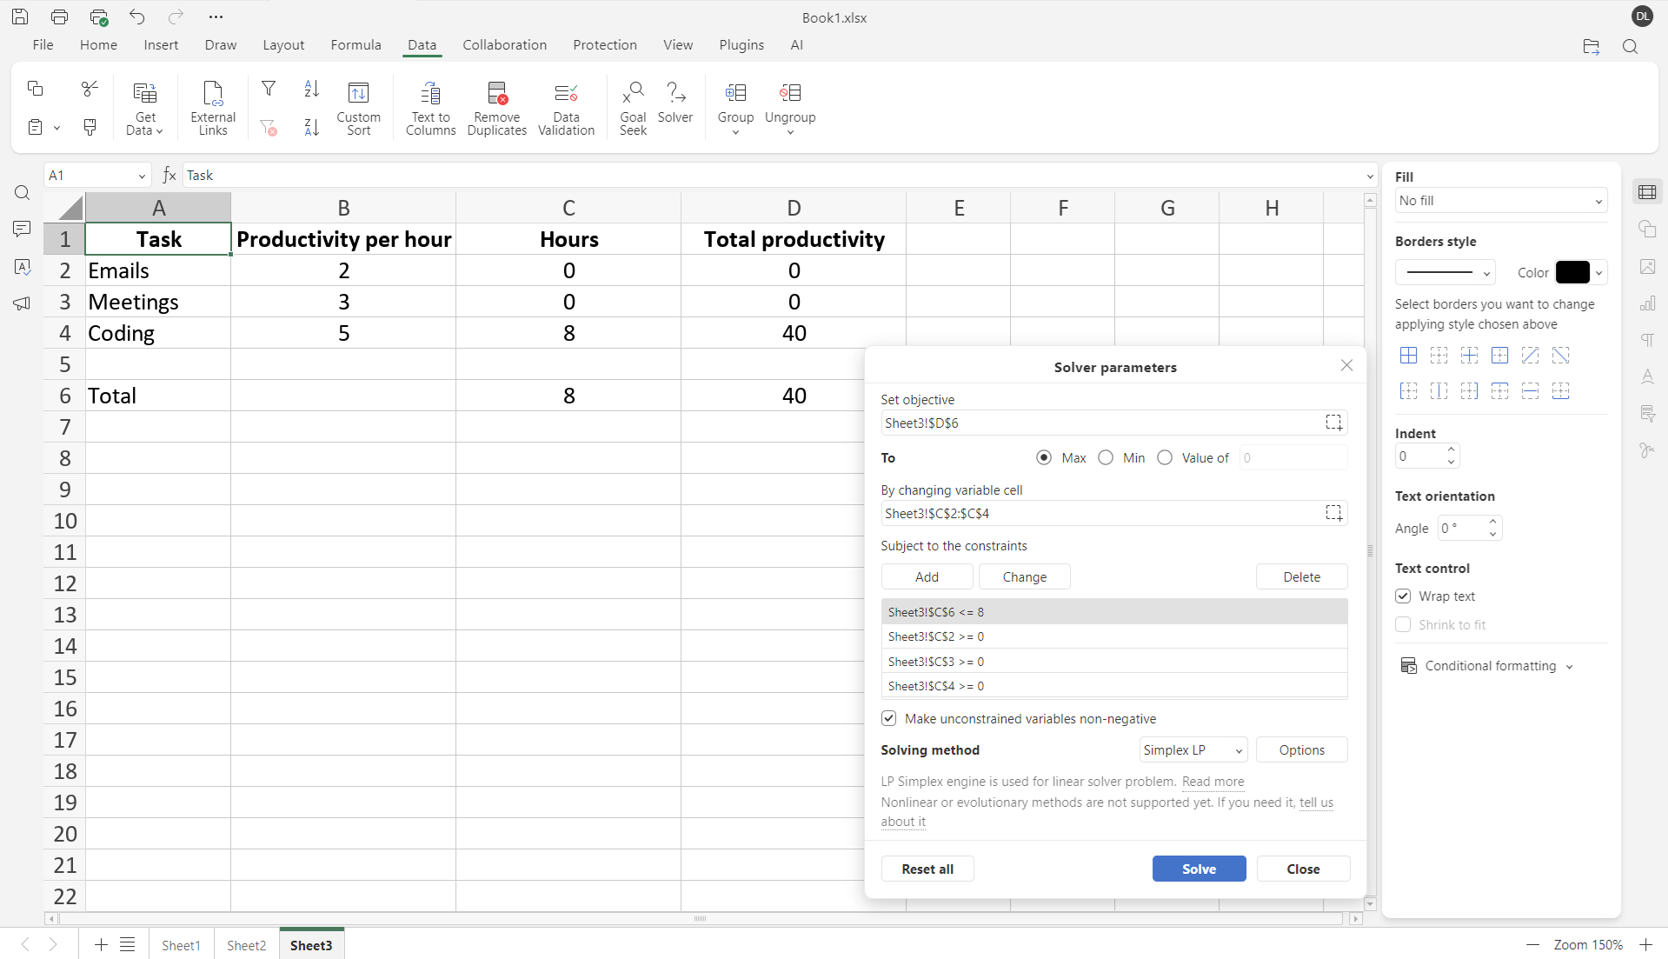Apply the filter funnel icon
1668x959 pixels.
(x=269, y=89)
